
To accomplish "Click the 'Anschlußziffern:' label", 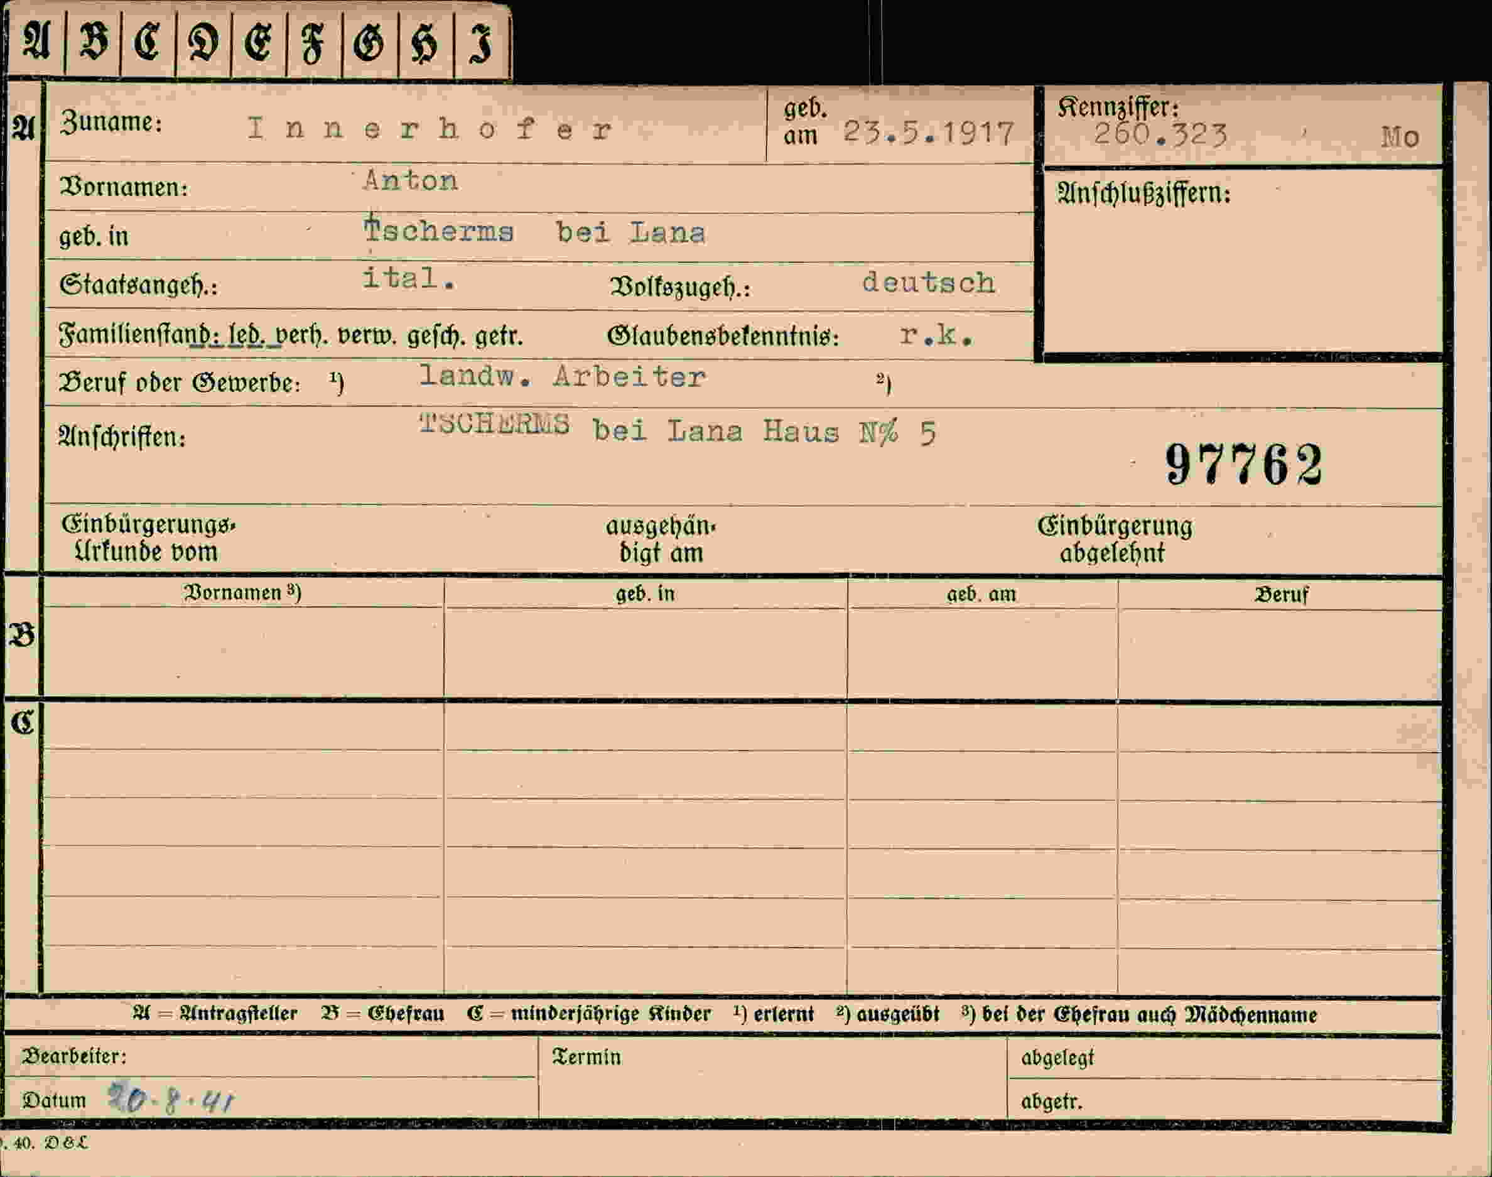I will (x=1144, y=193).
